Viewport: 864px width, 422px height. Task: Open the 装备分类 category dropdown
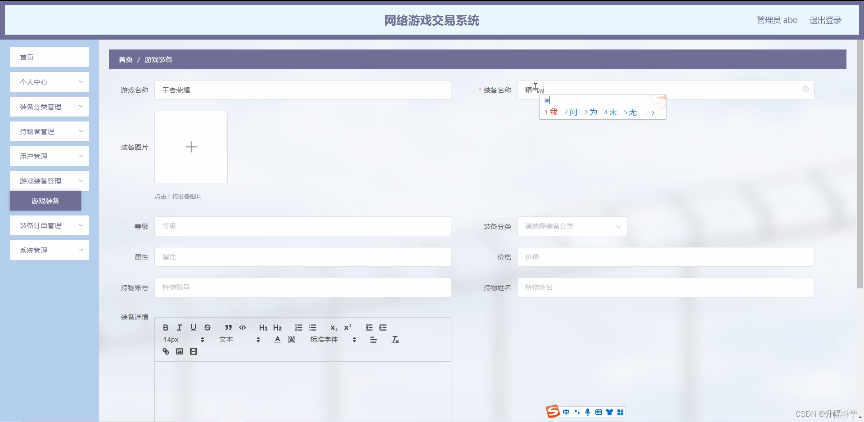coord(571,226)
